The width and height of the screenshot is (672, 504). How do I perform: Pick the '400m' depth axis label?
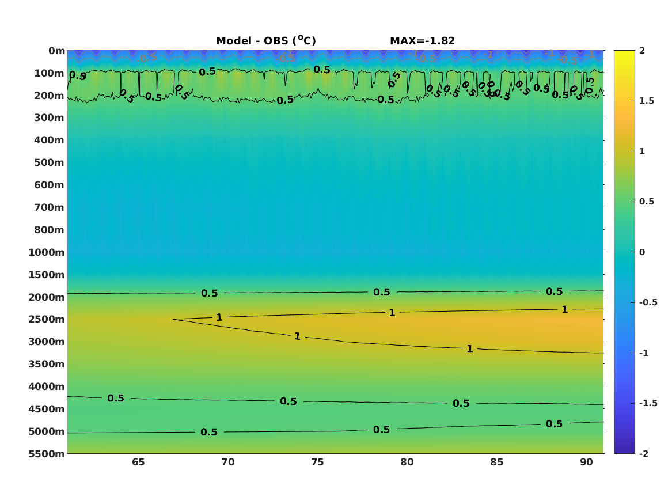50,140
